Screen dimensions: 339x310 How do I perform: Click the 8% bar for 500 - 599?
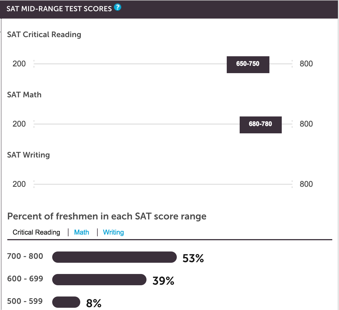pos(66,302)
